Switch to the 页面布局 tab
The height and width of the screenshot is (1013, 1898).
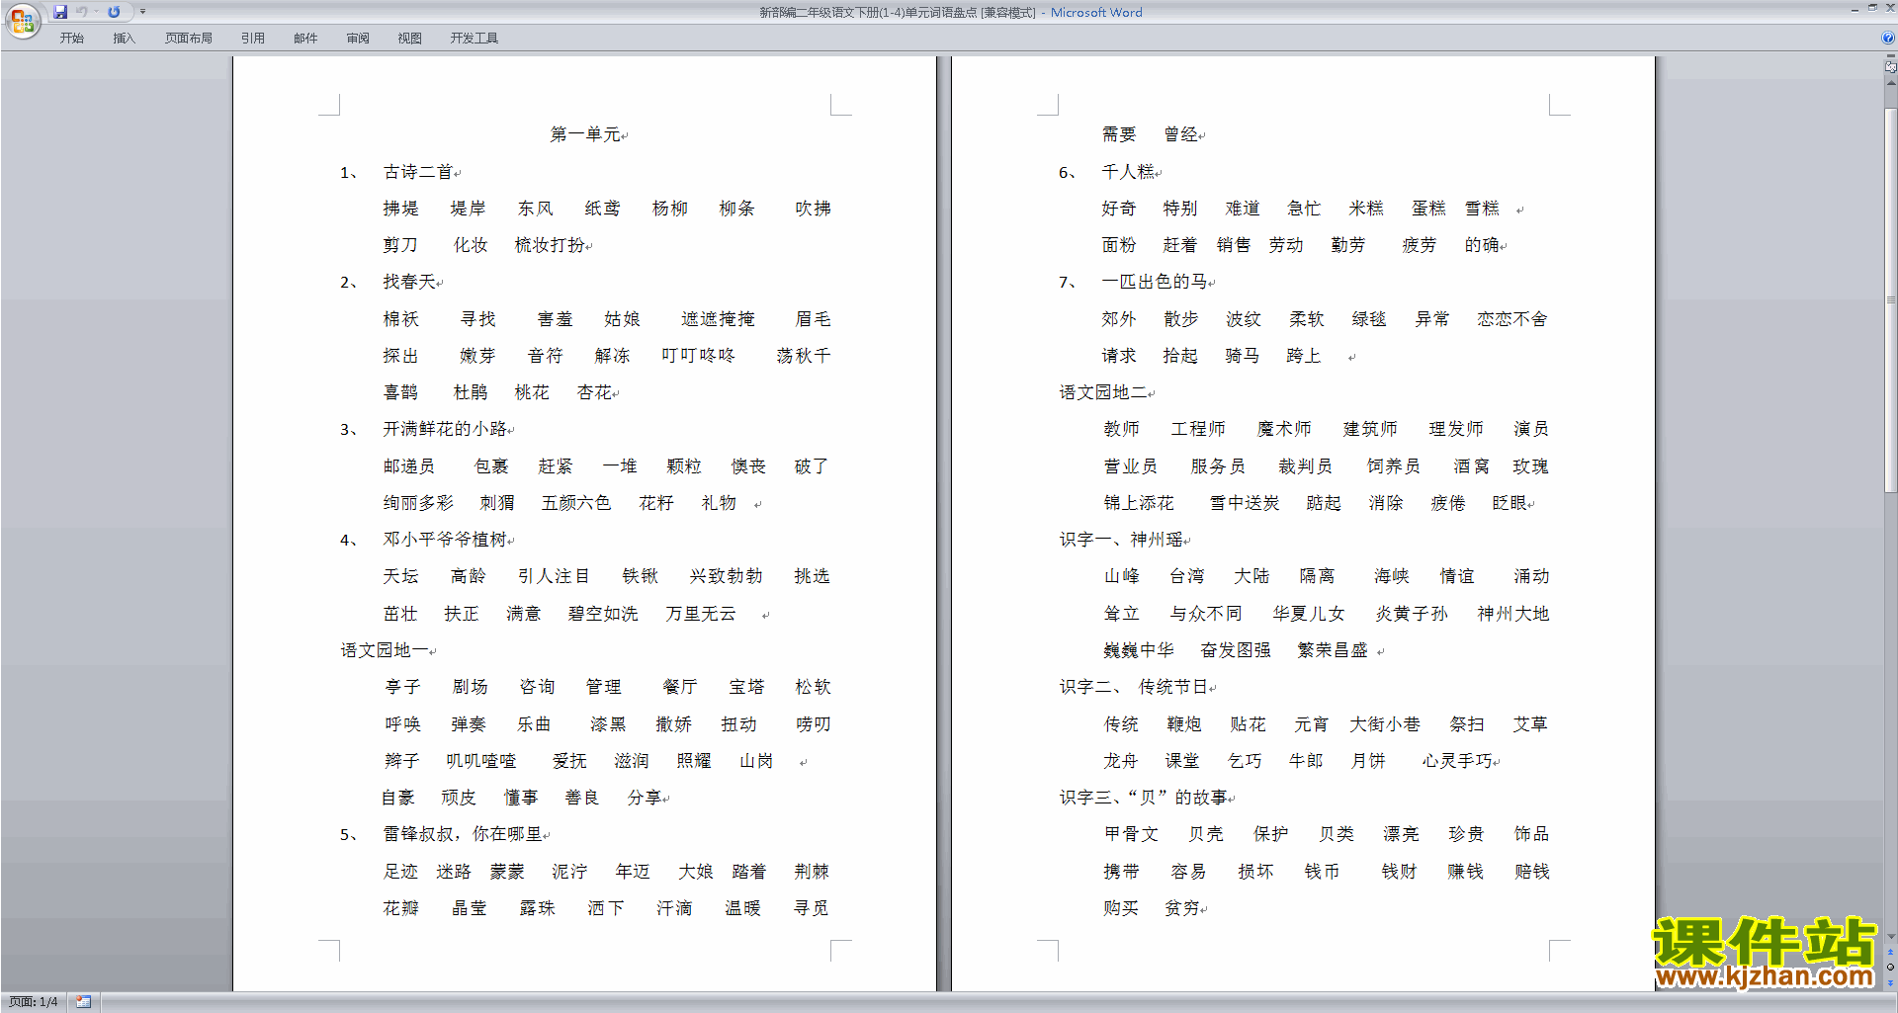[x=189, y=39]
